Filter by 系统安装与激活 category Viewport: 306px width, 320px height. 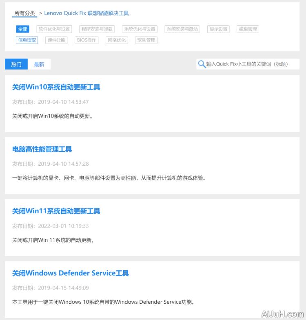(x=182, y=29)
